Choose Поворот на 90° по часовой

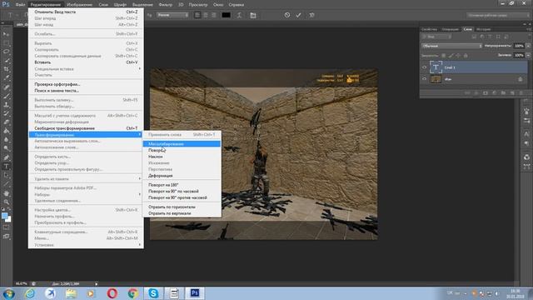pos(182,191)
